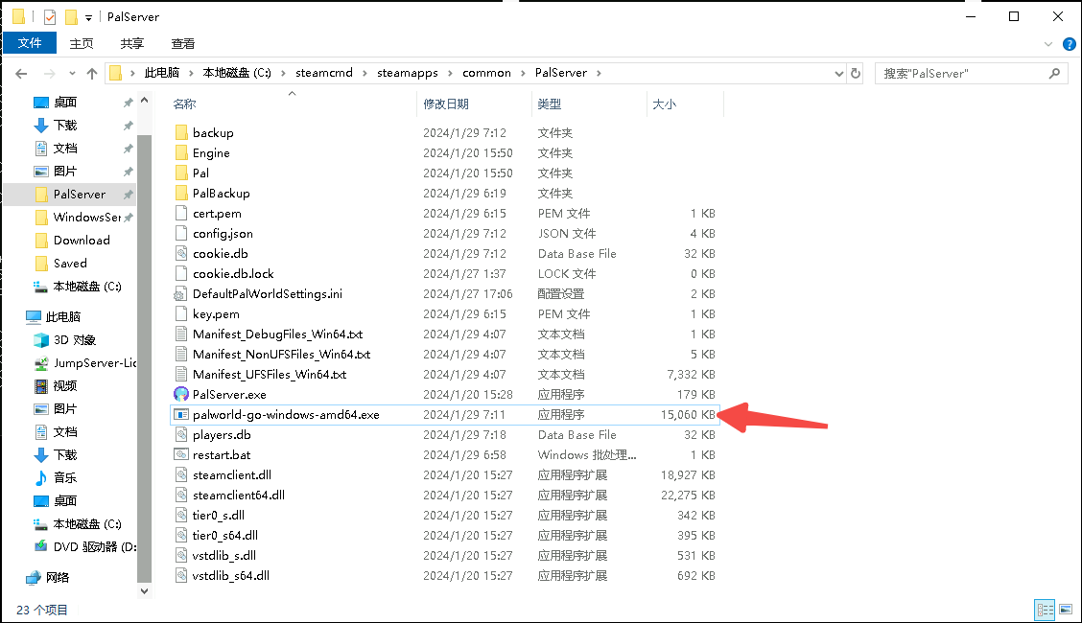Switch to the 主页 ribbon tab
This screenshot has height=623, width=1082.
click(82, 43)
